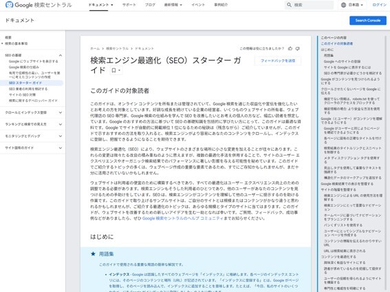The image size is (390, 292).
Task: Open the ブログ menu item
Action: (150, 5)
